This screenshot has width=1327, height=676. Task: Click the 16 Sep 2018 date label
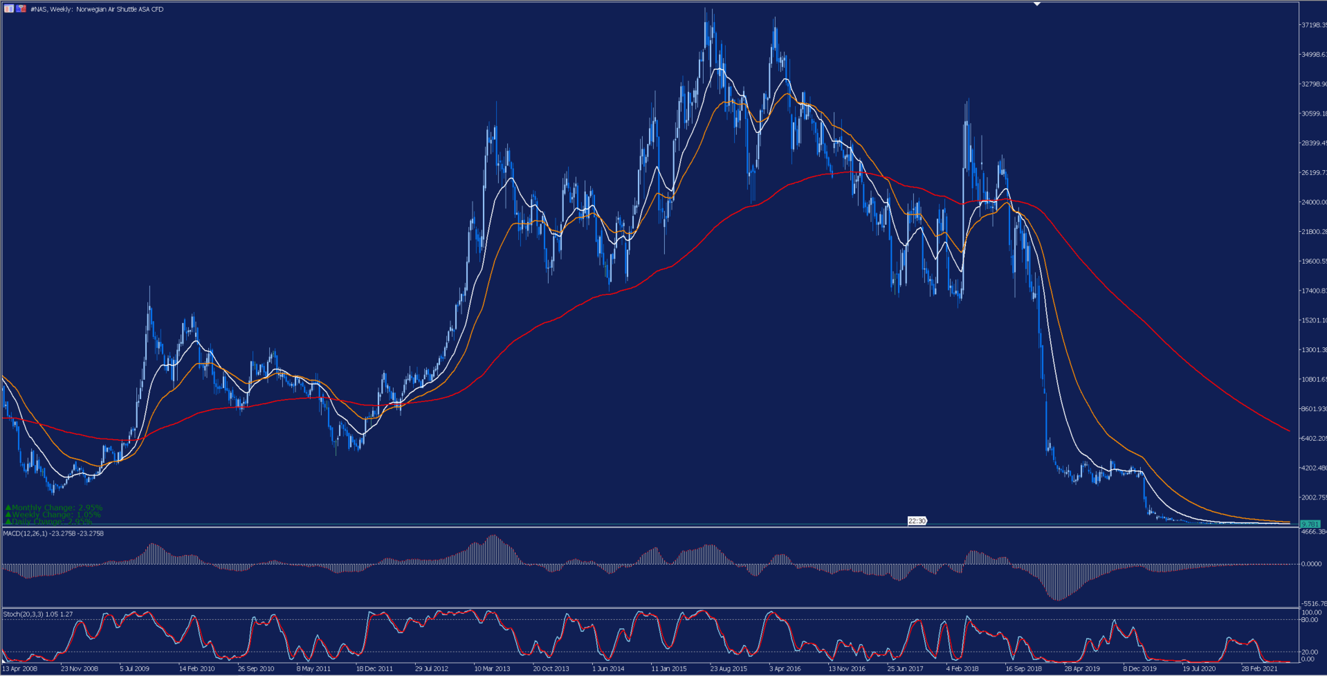coord(1024,669)
